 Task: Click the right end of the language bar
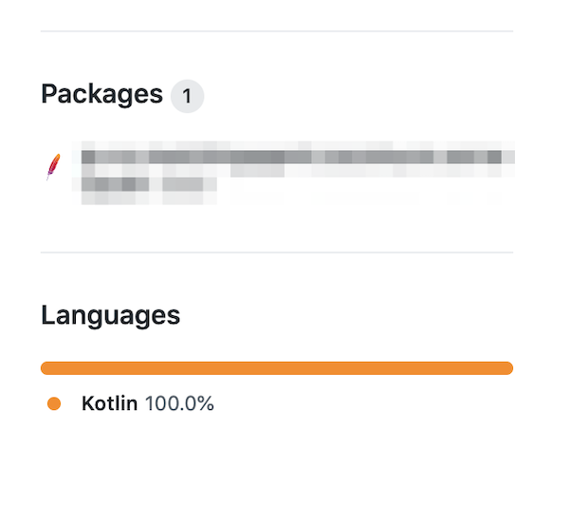point(506,368)
